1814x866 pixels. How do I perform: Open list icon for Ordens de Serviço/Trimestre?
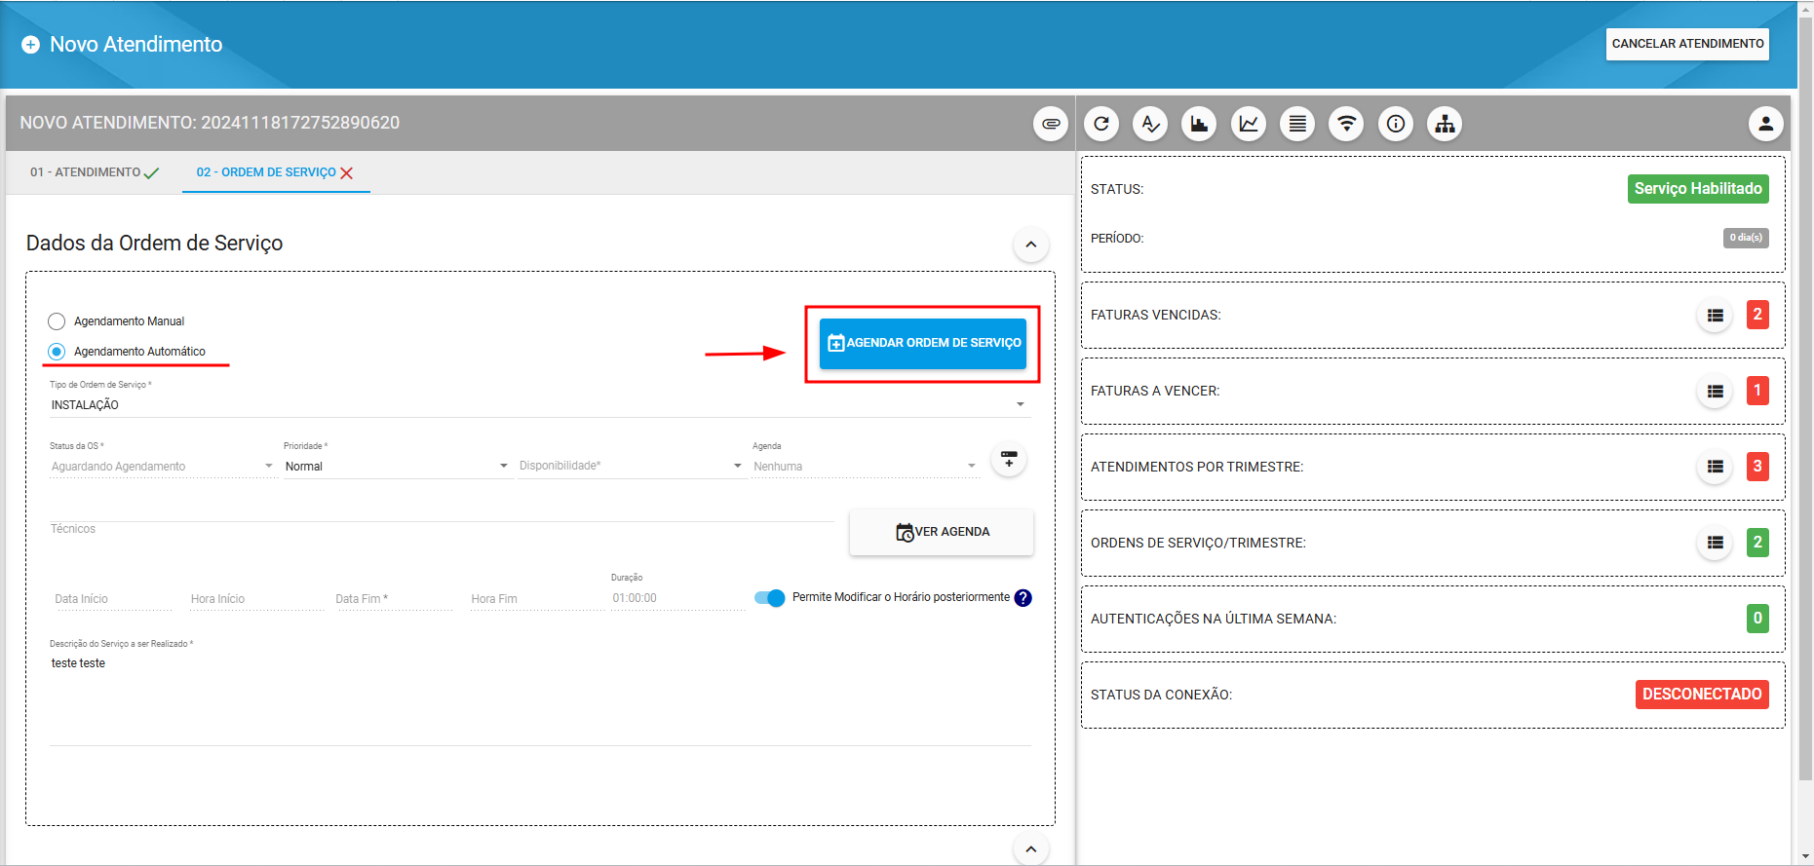click(x=1716, y=544)
